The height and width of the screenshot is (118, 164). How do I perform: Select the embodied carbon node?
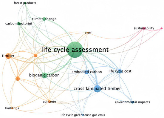click(86, 72)
